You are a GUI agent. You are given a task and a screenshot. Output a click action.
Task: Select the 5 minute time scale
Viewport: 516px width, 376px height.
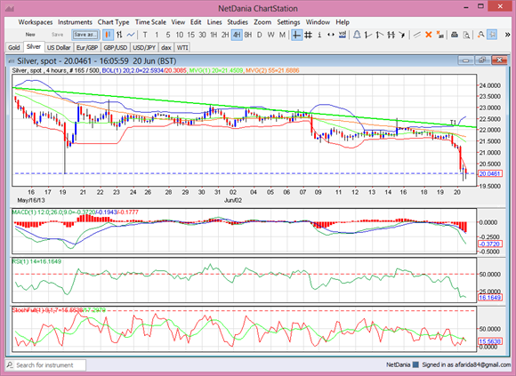(x=168, y=35)
